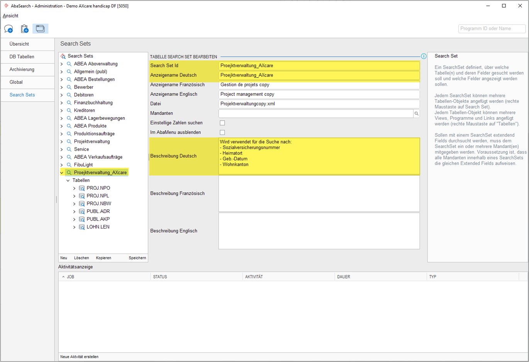This screenshot has height=362, width=529.
Task: Click the table icon of PROJ.NPO
Action: pyautogui.click(x=82, y=188)
